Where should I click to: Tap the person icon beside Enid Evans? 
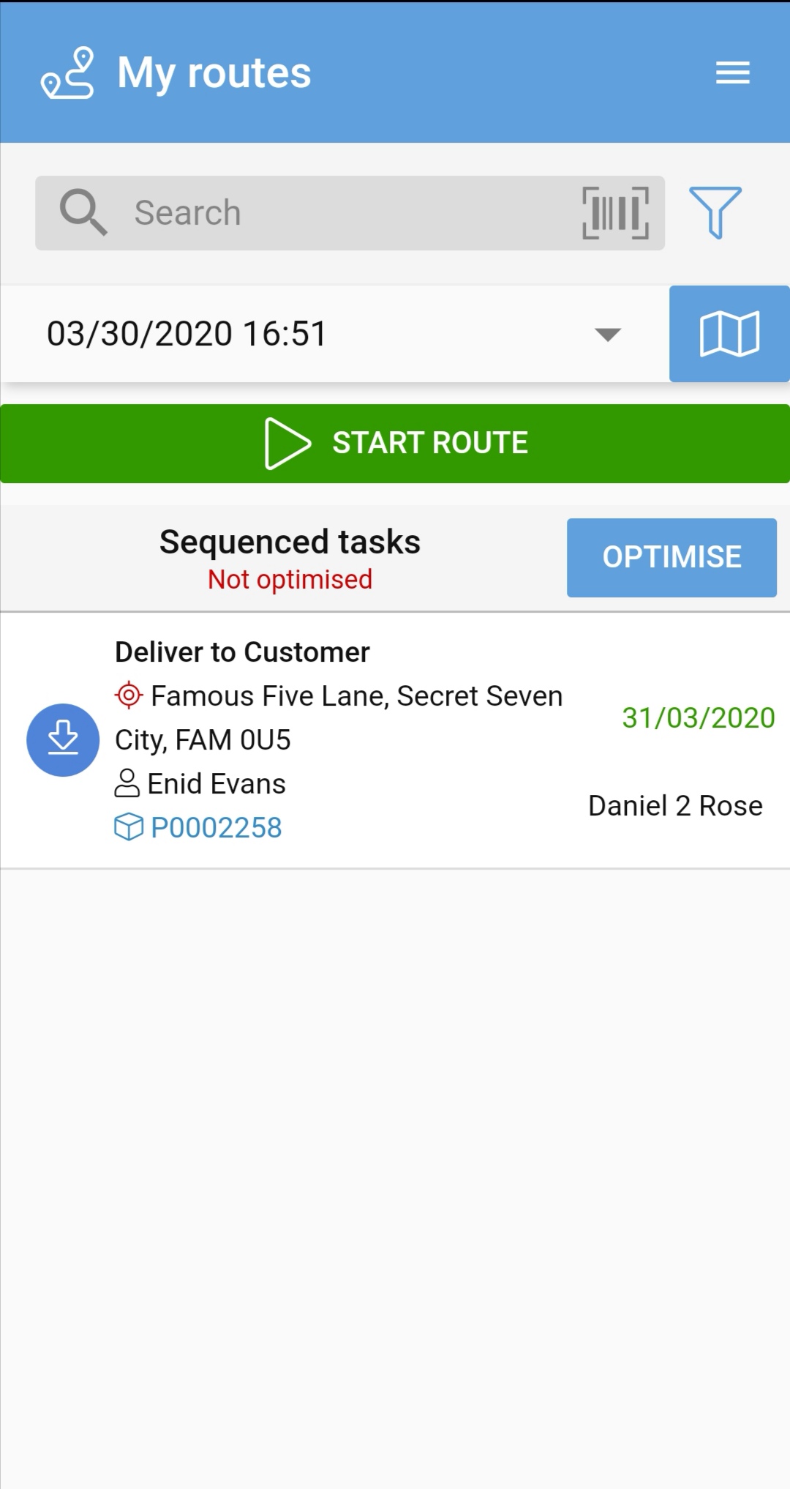pyautogui.click(x=127, y=783)
